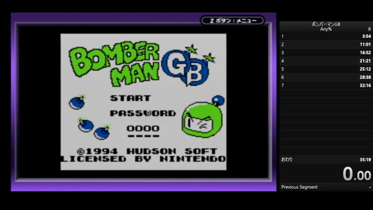Screen dimensions: 373x210
Task: Click the Bomberman GB logo
Action: point(142,64)
